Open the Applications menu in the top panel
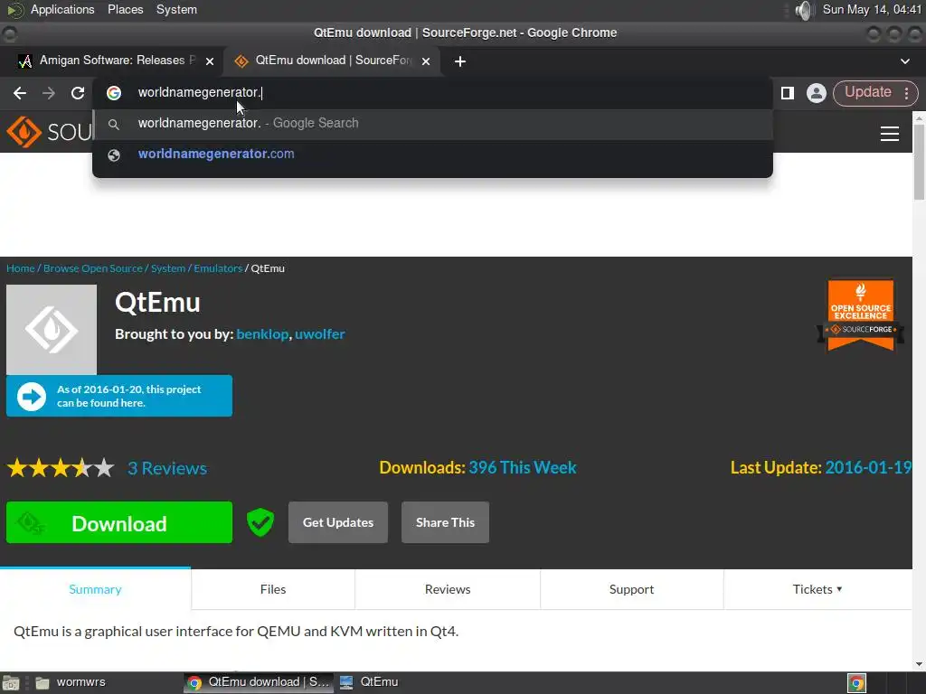 coord(62,9)
